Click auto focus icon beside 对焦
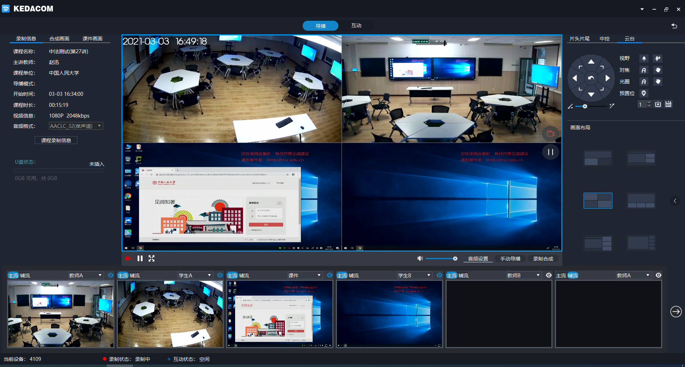 (x=644, y=70)
